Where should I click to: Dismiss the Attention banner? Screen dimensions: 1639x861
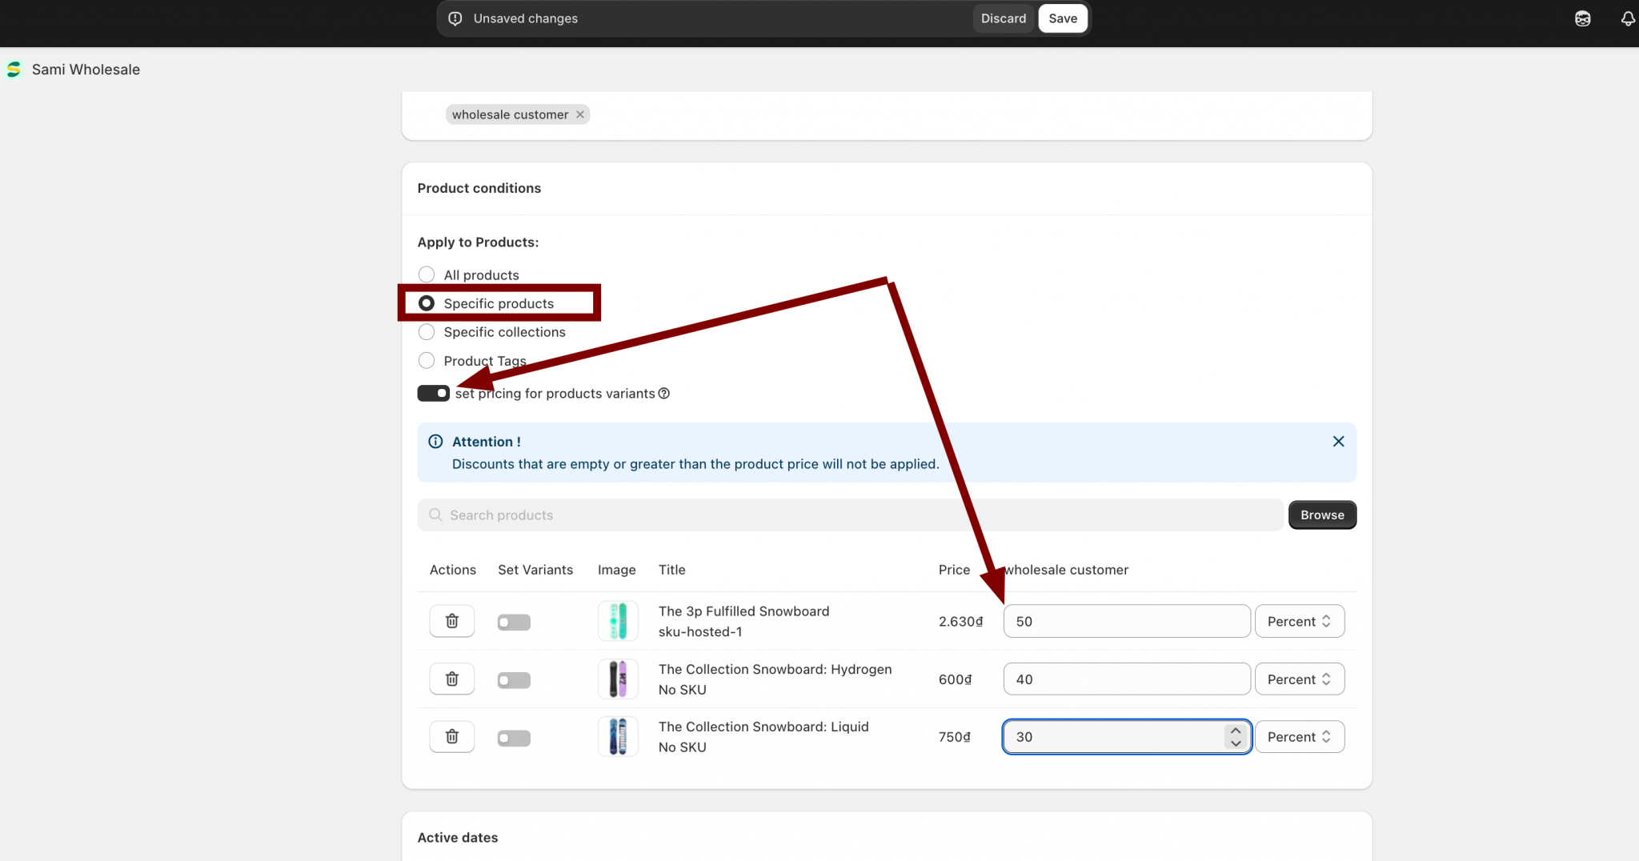tap(1338, 442)
